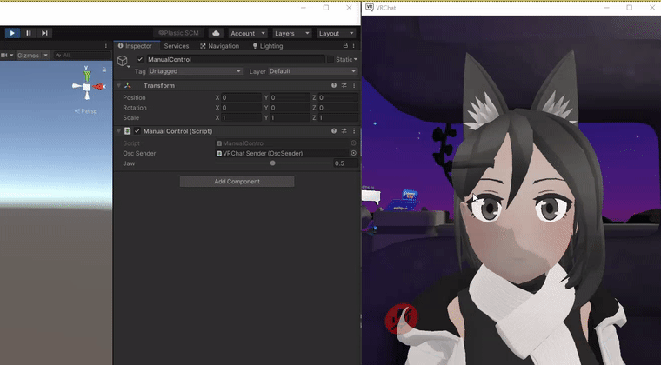Open the Scene view kebab menu

click(106, 45)
